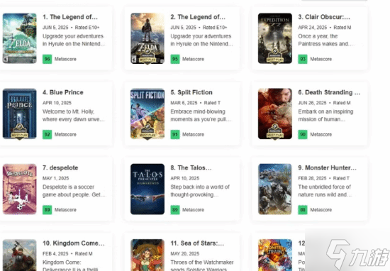Open the Split Fiction cover image
The height and width of the screenshot is (271, 390).
click(147, 114)
